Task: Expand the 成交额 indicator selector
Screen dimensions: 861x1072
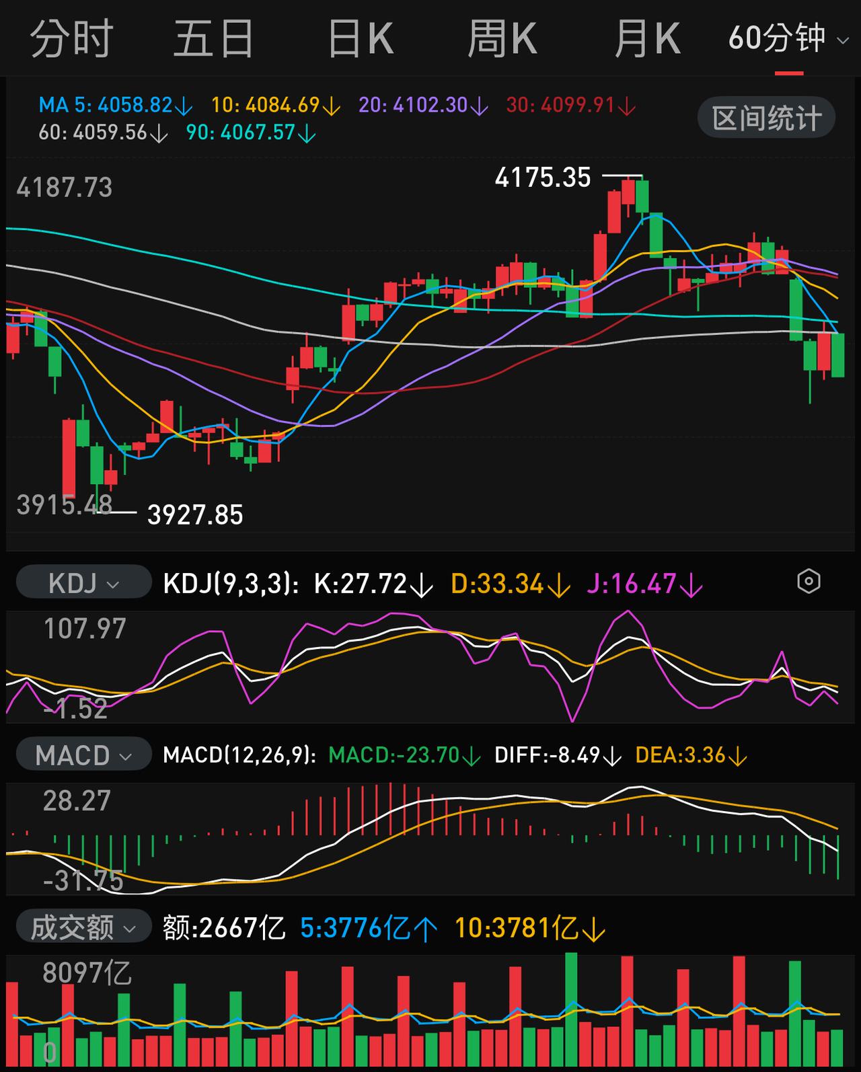Action: [x=83, y=927]
